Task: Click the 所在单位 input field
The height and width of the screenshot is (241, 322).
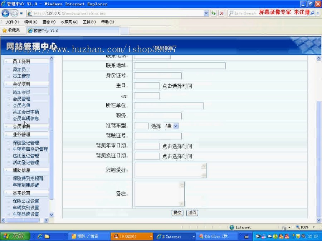Action: coord(169,106)
